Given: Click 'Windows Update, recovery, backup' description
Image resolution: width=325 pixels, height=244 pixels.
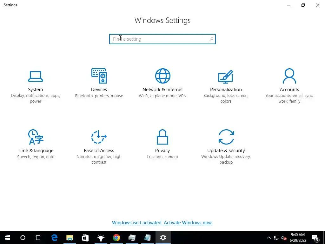Looking at the screenshot, I should (x=226, y=159).
